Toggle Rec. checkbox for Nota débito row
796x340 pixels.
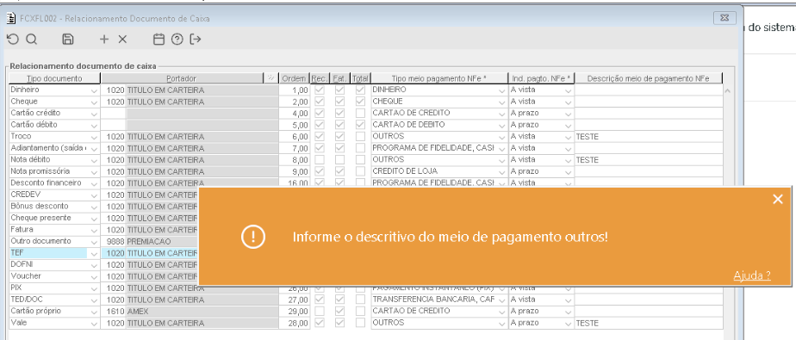(x=320, y=159)
